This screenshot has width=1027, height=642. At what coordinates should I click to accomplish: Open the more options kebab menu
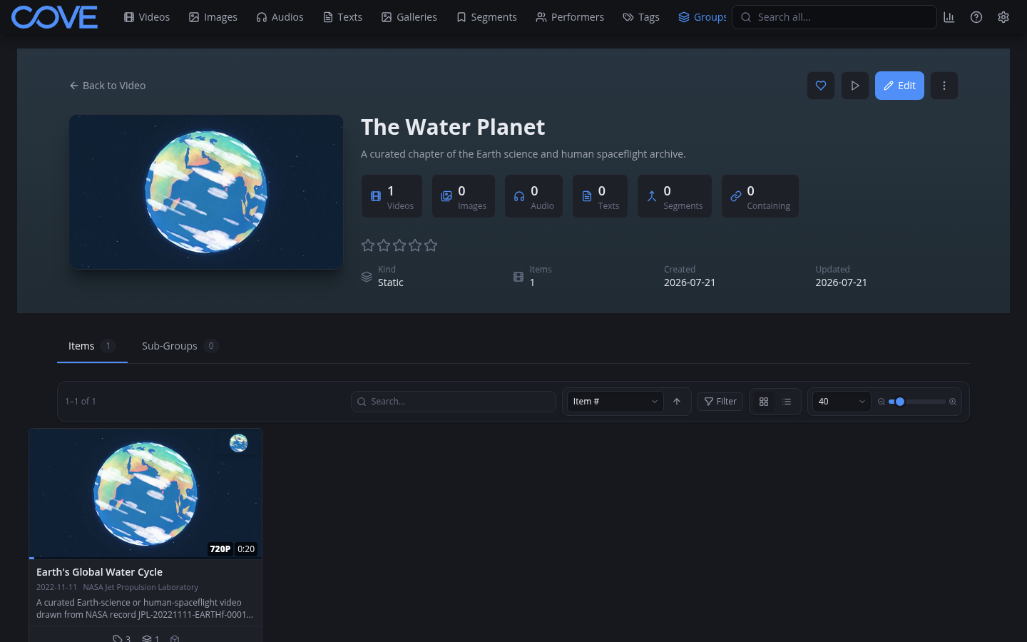point(944,86)
